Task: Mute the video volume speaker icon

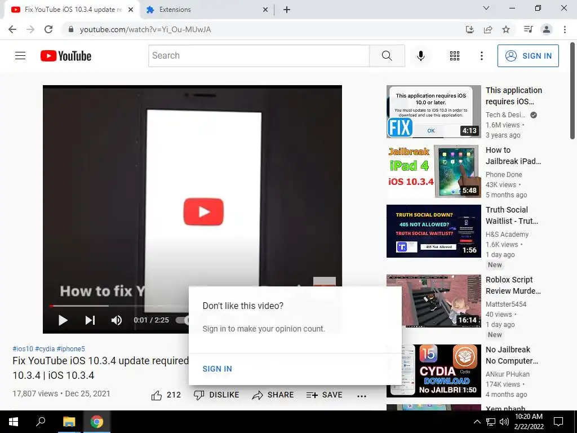Action: [116, 320]
